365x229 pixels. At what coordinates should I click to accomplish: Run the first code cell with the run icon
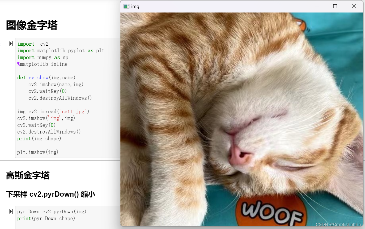(11, 44)
